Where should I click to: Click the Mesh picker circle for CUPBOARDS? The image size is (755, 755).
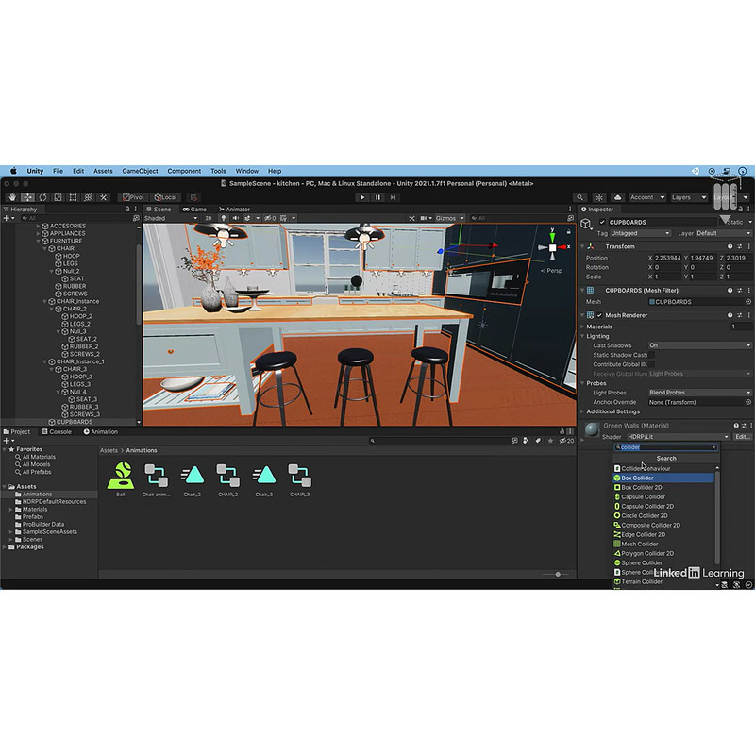(x=748, y=302)
